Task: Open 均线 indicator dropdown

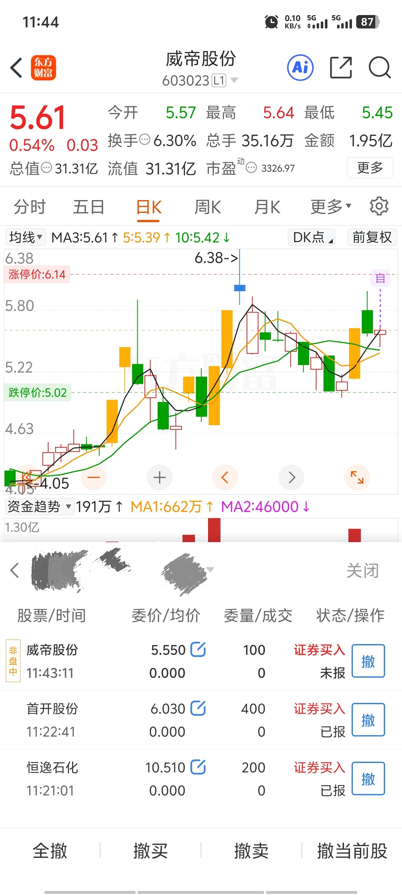Action: (x=26, y=237)
